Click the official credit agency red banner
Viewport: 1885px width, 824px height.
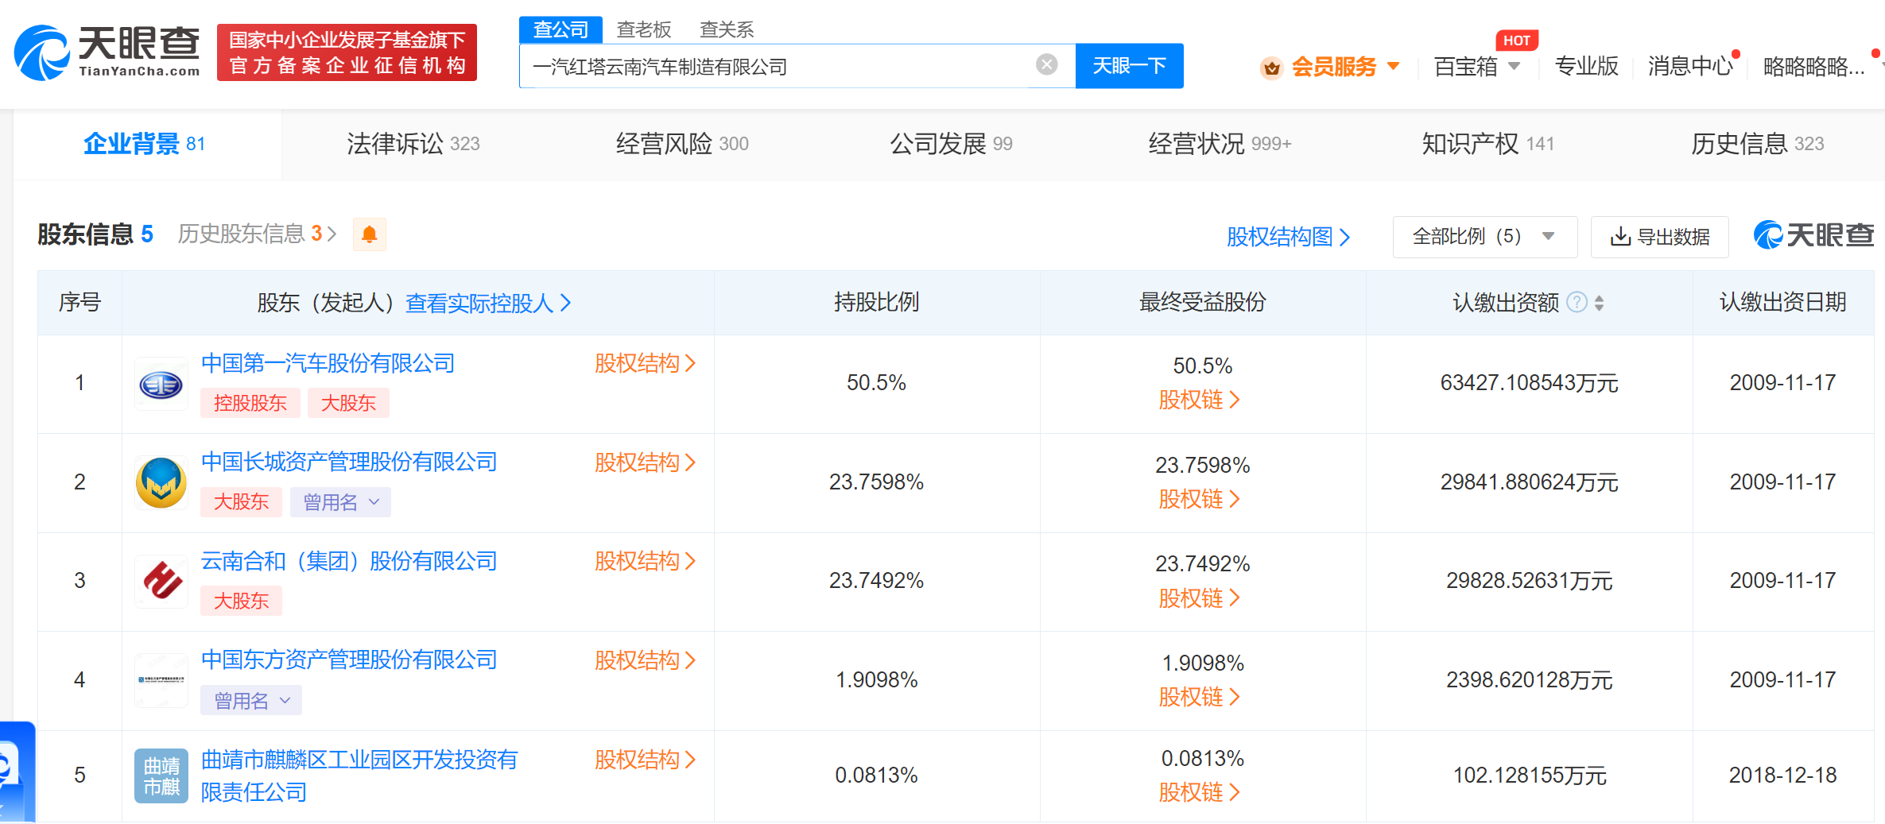tap(347, 52)
